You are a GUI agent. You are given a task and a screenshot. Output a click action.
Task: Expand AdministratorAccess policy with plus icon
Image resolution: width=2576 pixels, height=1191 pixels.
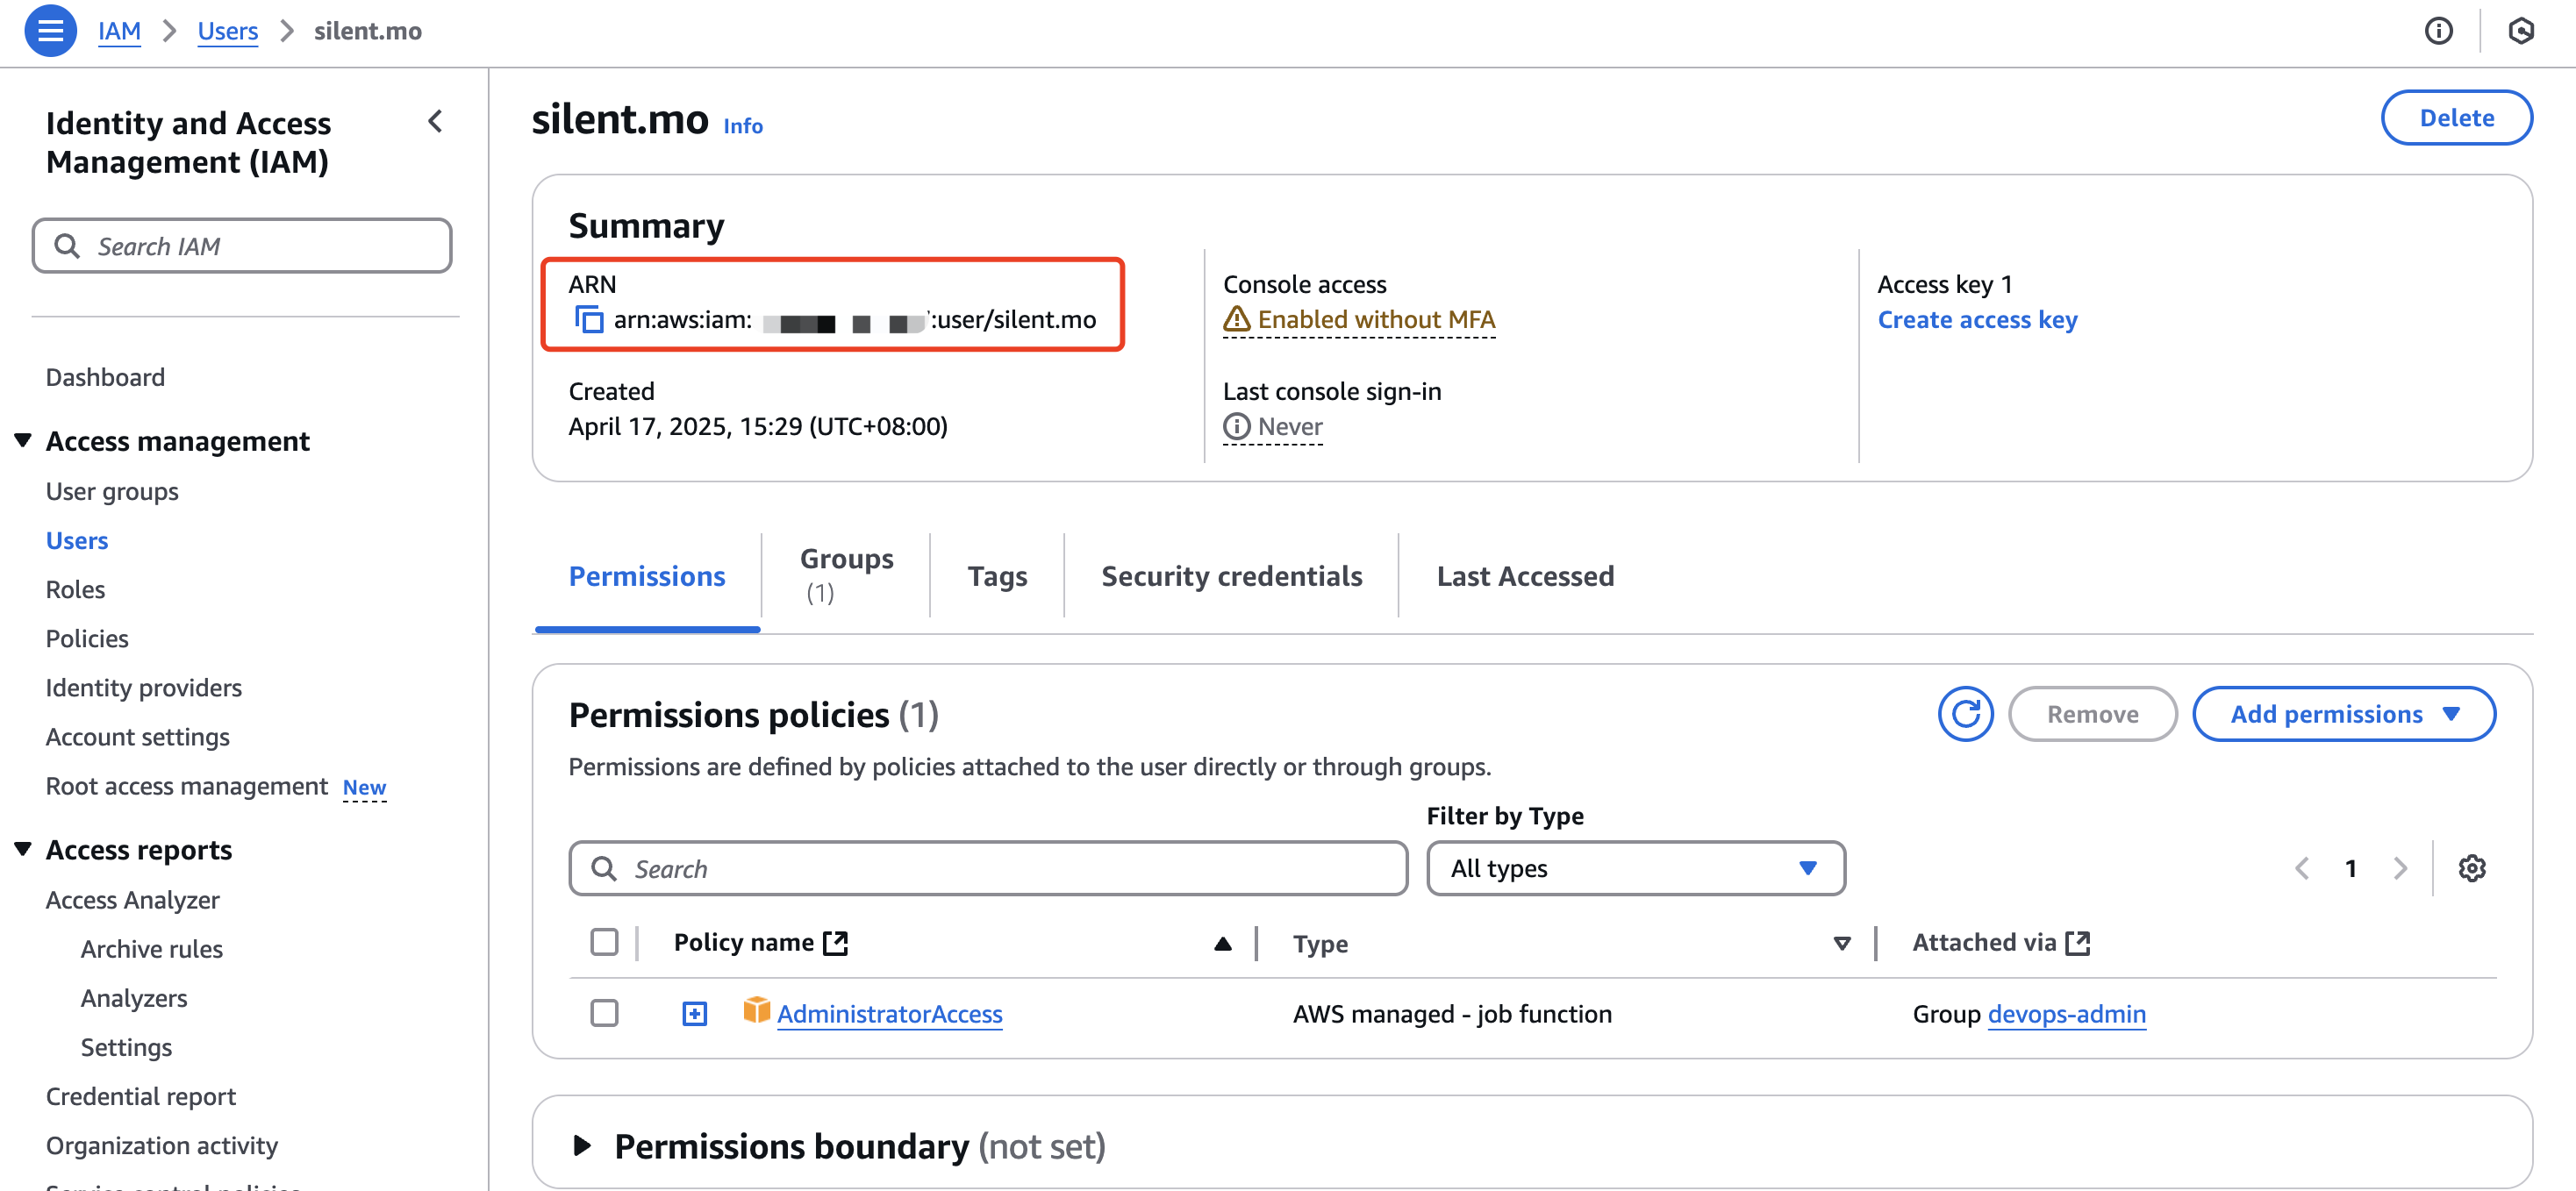tap(694, 1014)
